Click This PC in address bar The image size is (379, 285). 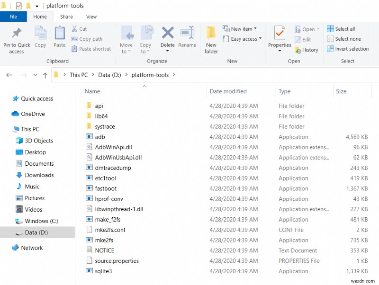click(x=79, y=75)
